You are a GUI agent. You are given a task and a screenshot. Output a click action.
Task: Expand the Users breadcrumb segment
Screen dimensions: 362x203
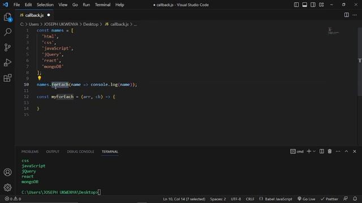[34, 24]
